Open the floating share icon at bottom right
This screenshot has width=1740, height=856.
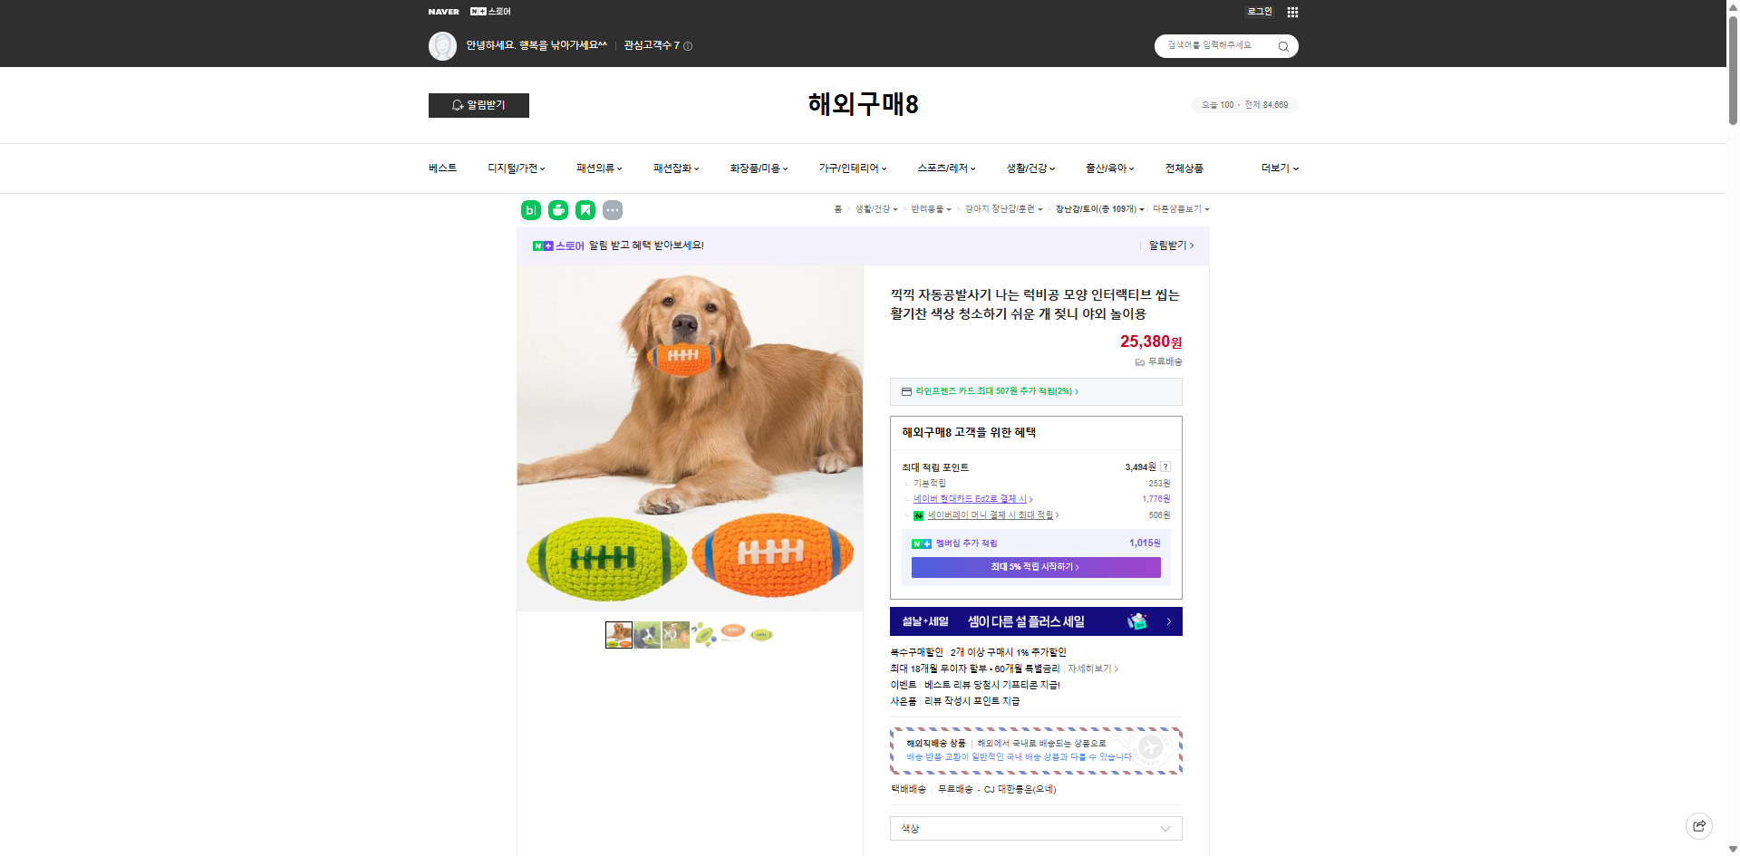coord(1698,825)
